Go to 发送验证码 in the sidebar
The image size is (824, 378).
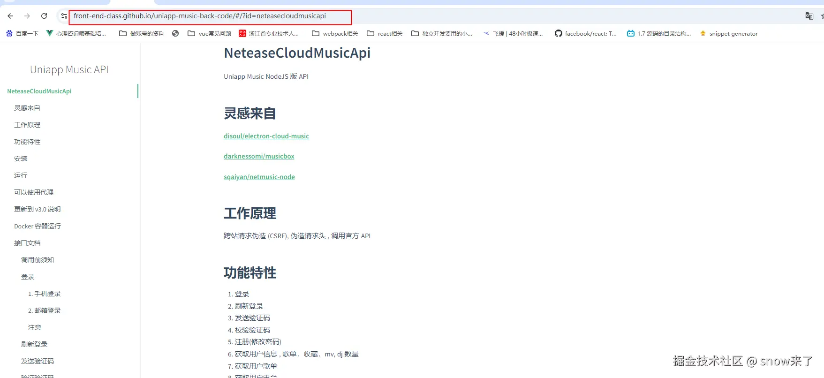[x=38, y=361]
